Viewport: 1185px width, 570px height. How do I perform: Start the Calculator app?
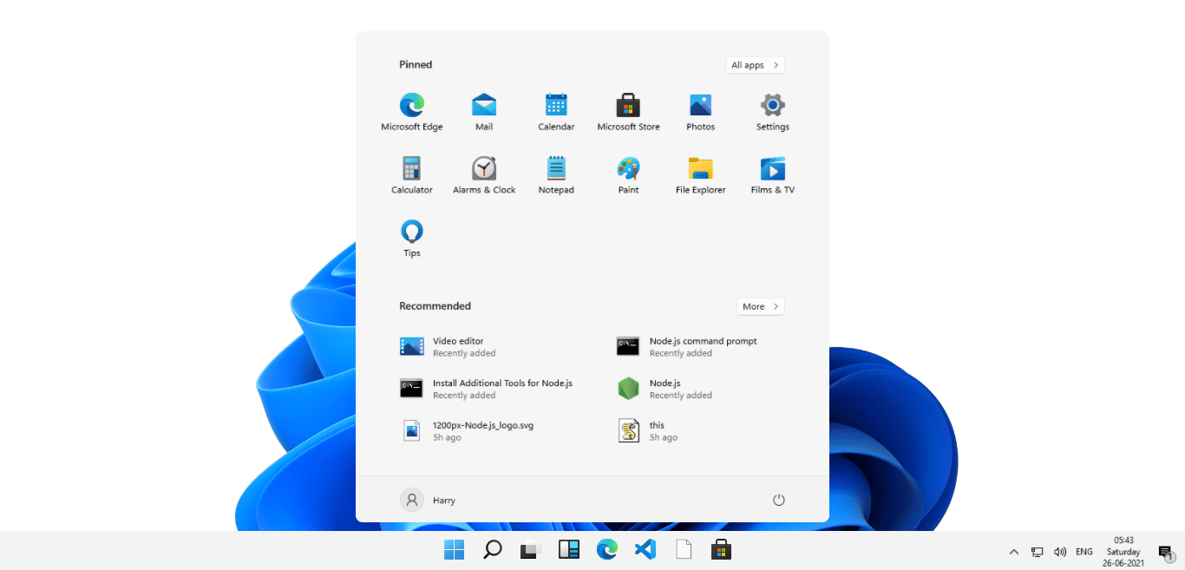411,167
